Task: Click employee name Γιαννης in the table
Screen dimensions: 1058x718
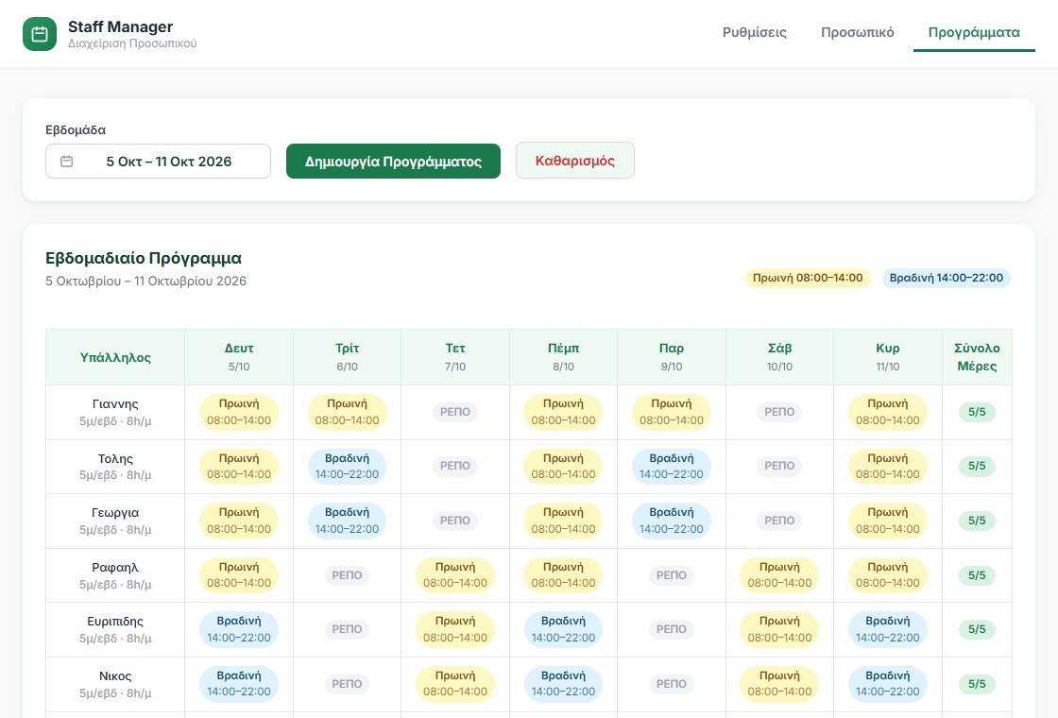Action: point(115,404)
